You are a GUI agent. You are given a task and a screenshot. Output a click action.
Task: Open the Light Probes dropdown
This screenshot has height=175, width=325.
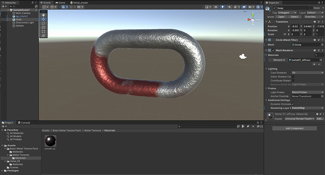pos(308,92)
